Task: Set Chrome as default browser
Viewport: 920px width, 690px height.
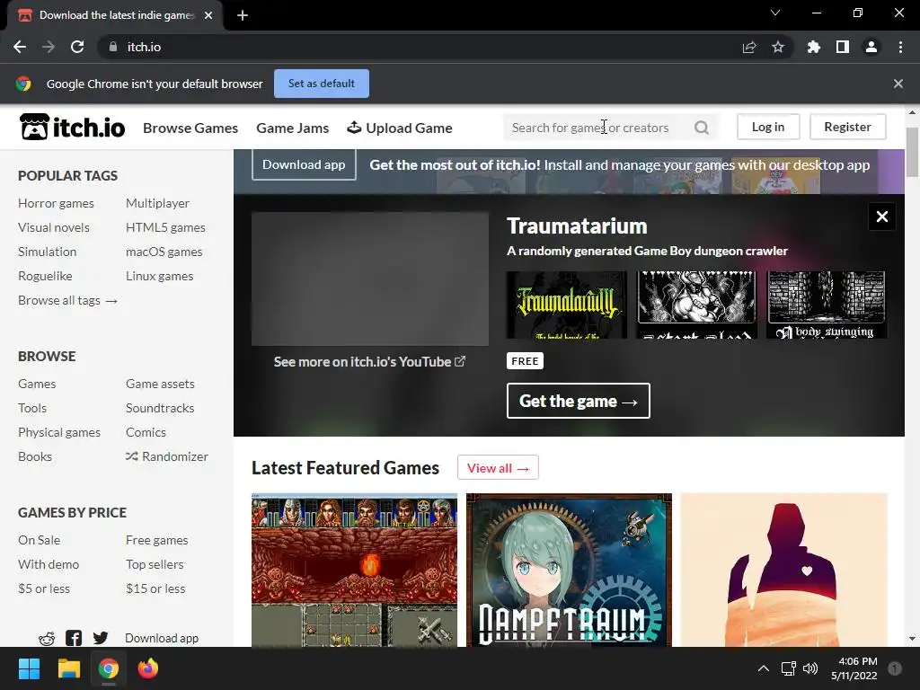Action: (322, 84)
